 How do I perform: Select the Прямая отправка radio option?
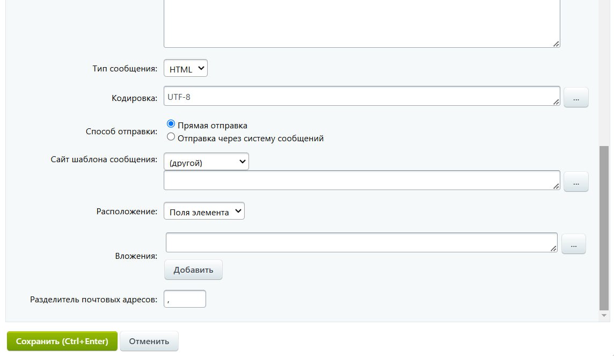point(171,124)
